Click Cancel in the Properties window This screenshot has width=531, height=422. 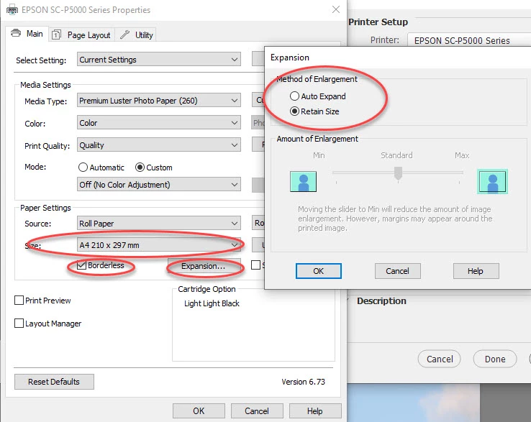pyautogui.click(x=257, y=410)
